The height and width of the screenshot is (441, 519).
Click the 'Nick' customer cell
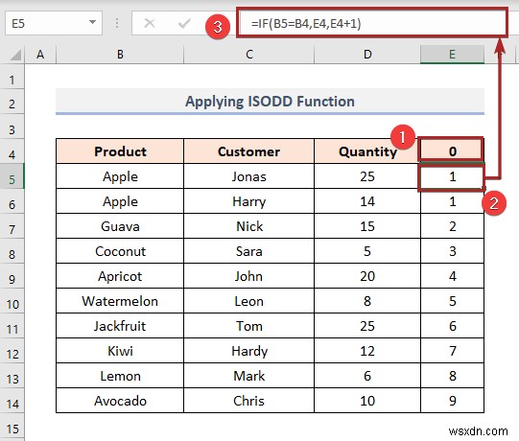pos(248,226)
